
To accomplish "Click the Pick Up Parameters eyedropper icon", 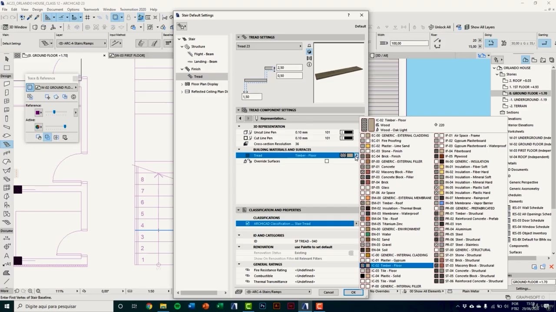I will (x=29, y=17).
